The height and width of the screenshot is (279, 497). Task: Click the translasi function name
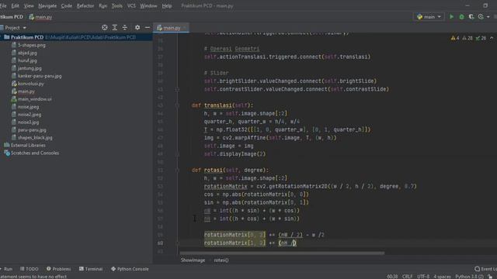[217, 105]
